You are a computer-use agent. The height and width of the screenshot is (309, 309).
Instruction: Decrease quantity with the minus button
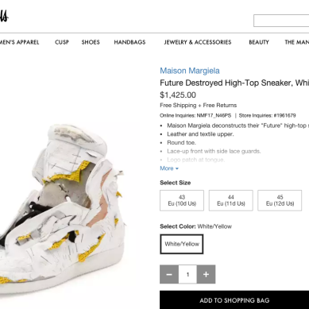[169, 274]
